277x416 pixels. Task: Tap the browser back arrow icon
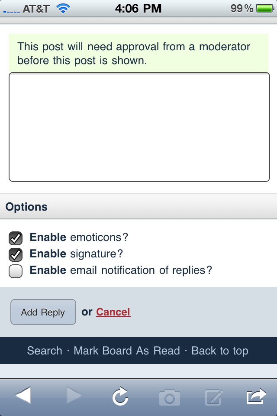(x=23, y=396)
